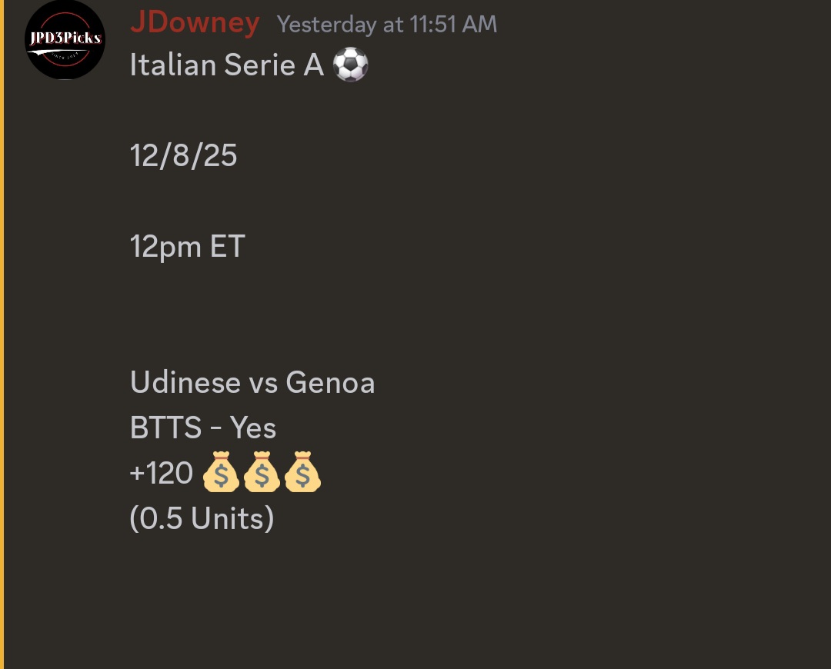Screen dimensions: 831x669
Task: Click the 12/8/25 date line
Action: coord(183,156)
